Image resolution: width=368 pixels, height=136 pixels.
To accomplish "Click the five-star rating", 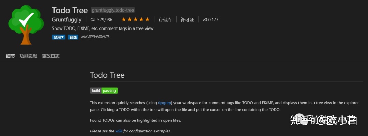I will point(135,19).
